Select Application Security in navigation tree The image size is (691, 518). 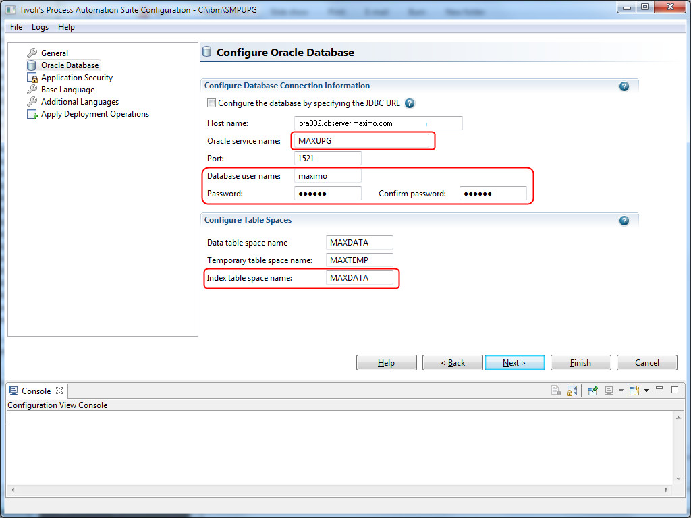[x=77, y=78]
